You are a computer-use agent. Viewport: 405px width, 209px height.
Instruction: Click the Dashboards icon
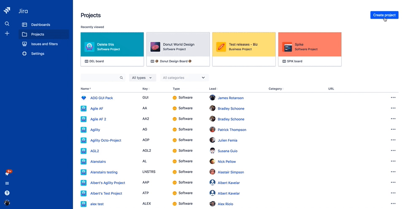coord(24,25)
